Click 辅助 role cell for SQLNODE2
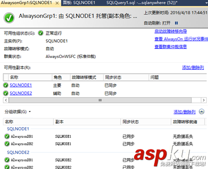Image resolution: width=208 pixels, height=169 pixels. point(57,93)
